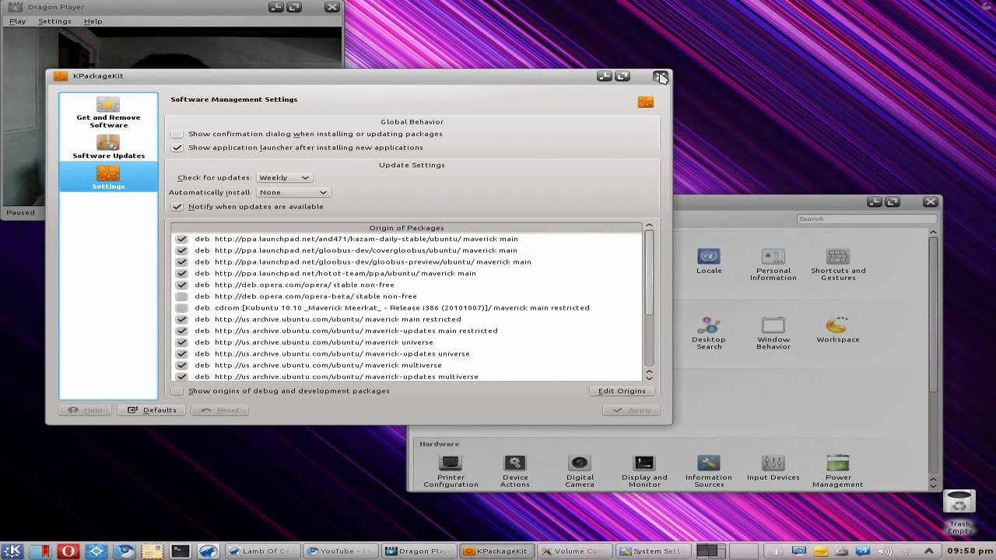Viewport: 996px width, 560px height.
Task: Open Digital Camera module
Action: [x=580, y=471]
